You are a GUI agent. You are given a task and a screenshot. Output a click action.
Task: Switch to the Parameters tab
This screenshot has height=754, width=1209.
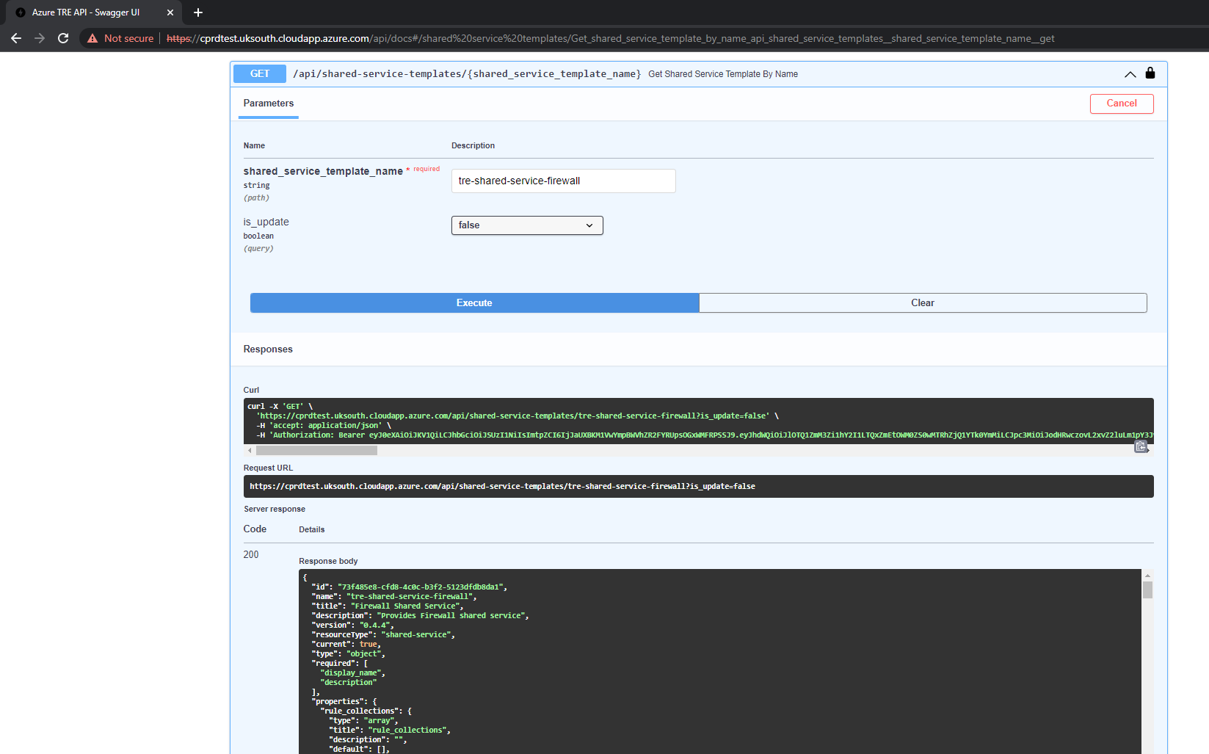(x=268, y=104)
